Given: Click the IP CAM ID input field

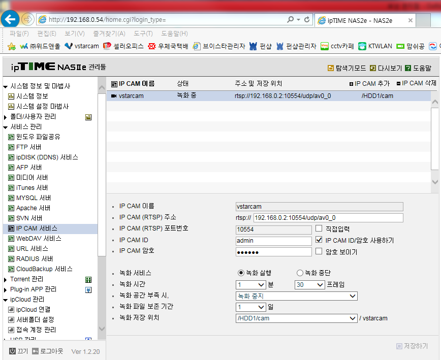Looking at the screenshot, I should pos(274,241).
